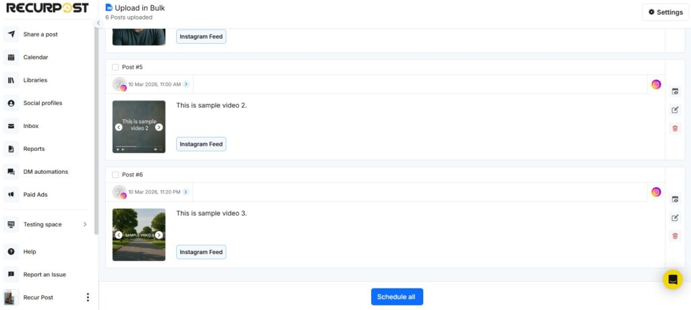Open the Settings button
This screenshot has width=691, height=310.
[x=665, y=12]
